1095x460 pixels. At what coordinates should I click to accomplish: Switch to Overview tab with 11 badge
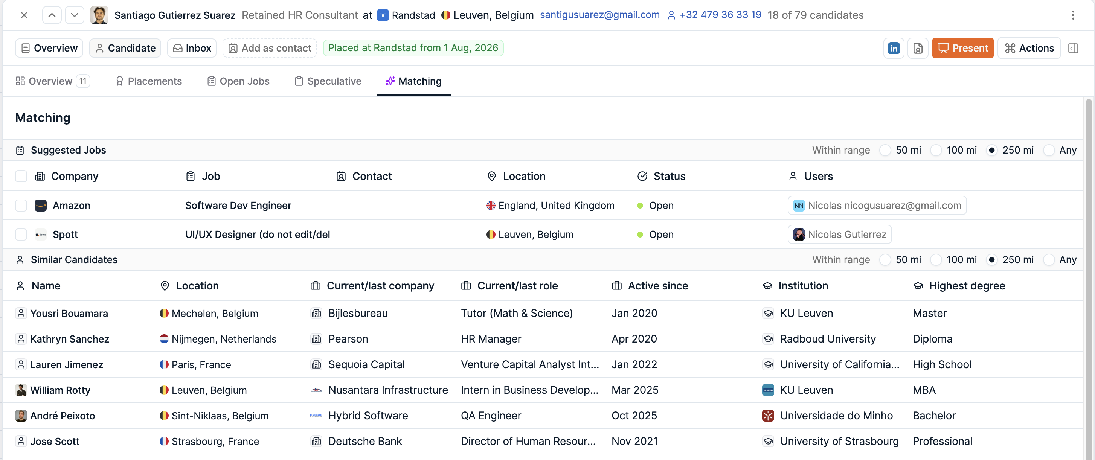coord(52,81)
